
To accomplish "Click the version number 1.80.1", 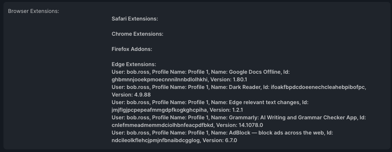I will (x=240, y=79).
